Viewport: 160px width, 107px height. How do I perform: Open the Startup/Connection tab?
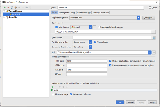(101, 12)
